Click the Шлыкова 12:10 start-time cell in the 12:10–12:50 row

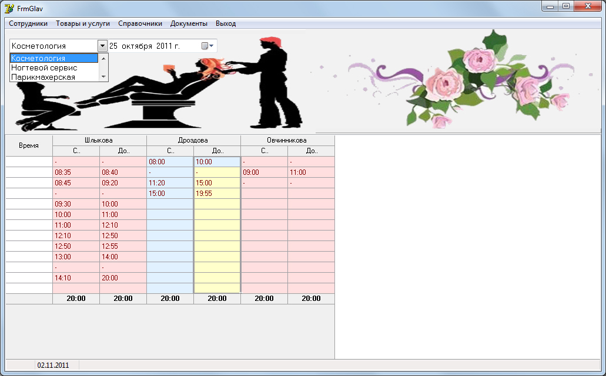76,236
